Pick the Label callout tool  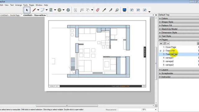(82, 10)
